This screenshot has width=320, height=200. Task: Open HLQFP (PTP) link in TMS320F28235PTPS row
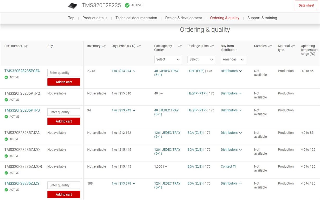197,110
